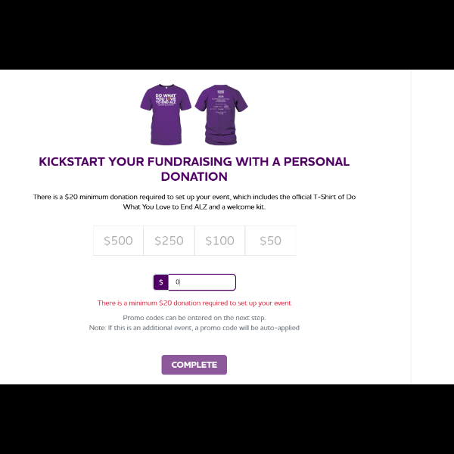Click the black bar above the page
Screen dimensions: 454x454
point(227,34)
